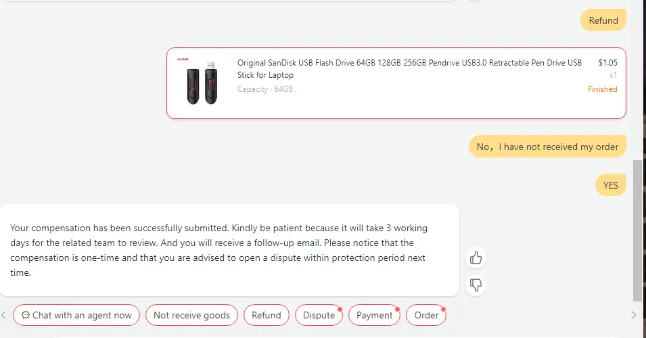Click the Finished order status label
Viewport: 646px width, 338px height.
coord(602,89)
